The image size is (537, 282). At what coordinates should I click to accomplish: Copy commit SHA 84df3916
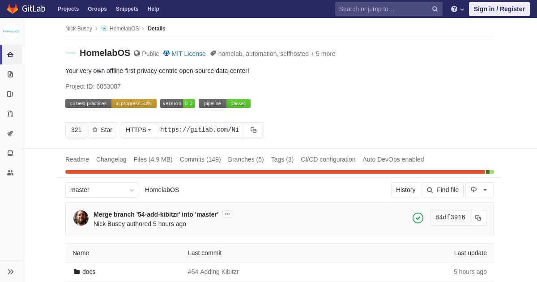pos(478,218)
